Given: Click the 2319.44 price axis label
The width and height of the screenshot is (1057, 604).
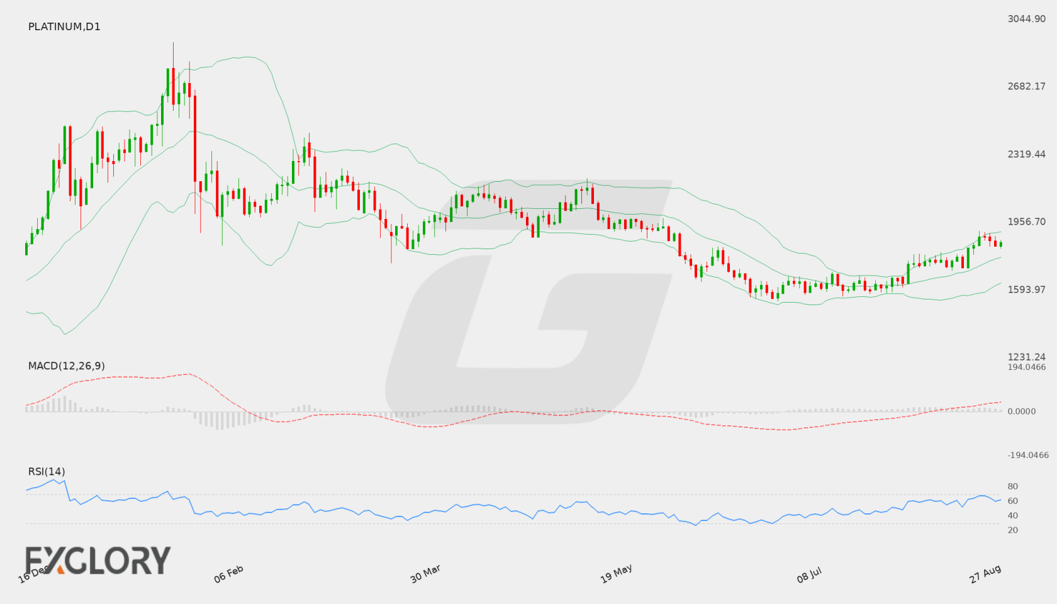Looking at the screenshot, I should 1026,154.
